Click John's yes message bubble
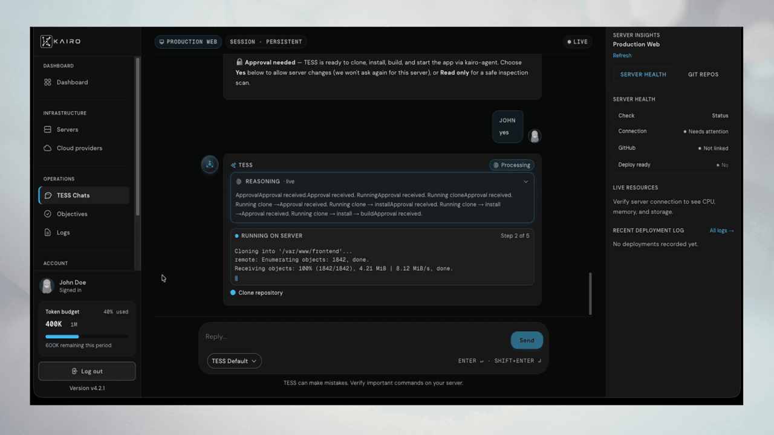Image resolution: width=774 pixels, height=435 pixels. point(507,126)
